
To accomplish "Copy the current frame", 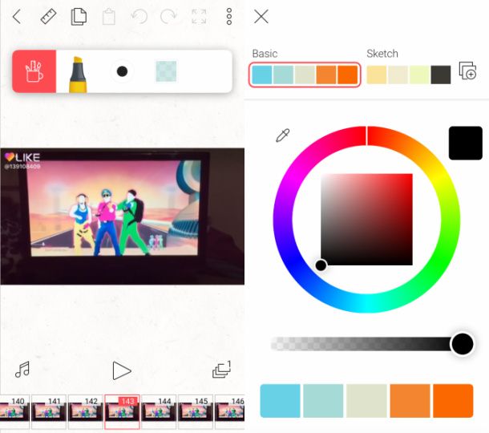I will point(79,17).
